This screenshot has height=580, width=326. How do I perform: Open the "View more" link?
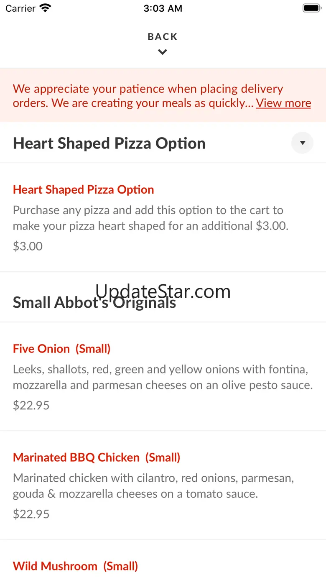point(283,103)
